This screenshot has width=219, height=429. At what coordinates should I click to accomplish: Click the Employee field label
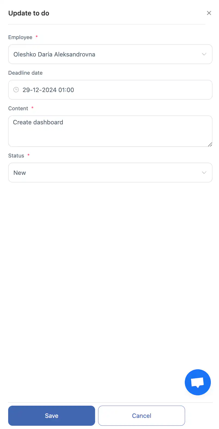pyautogui.click(x=20, y=37)
